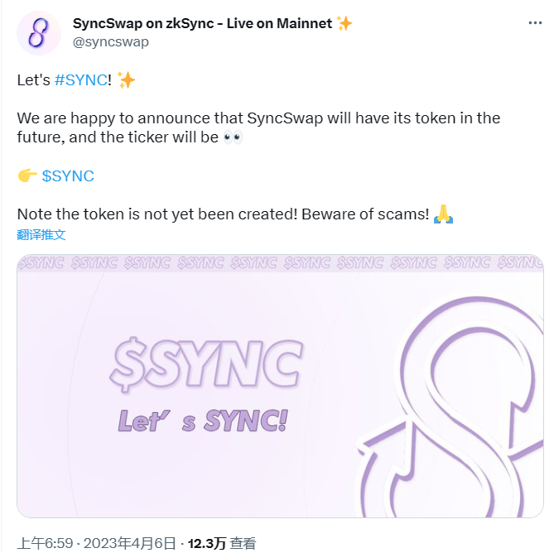Open the three-dot more options menu
The height and width of the screenshot is (553, 554).
coord(535,23)
